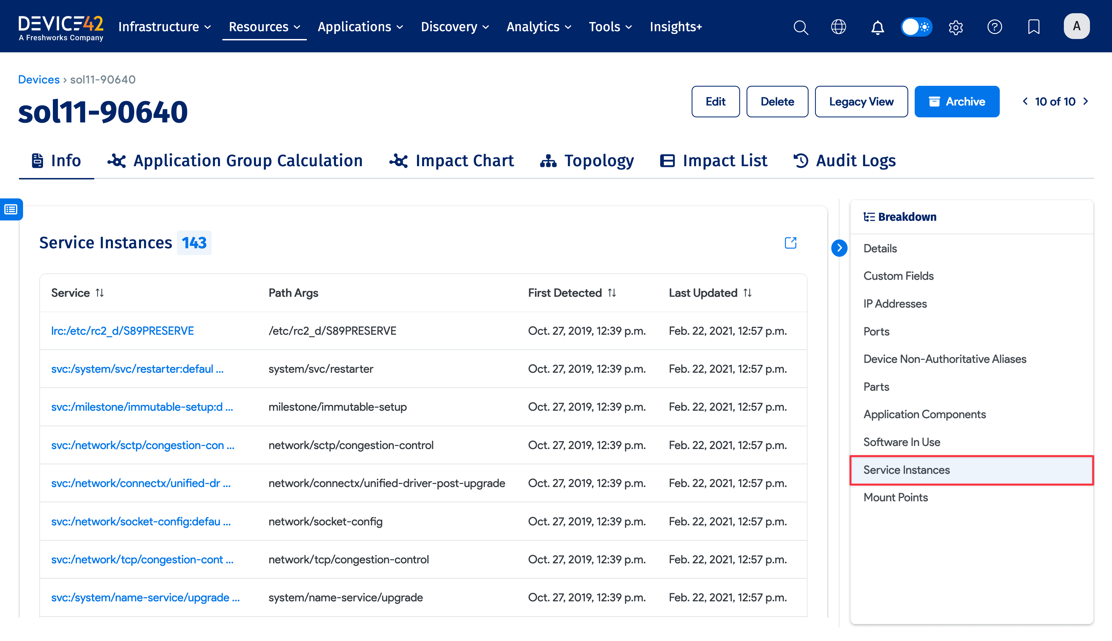Toggle the light/dark theme switch

coord(916,26)
